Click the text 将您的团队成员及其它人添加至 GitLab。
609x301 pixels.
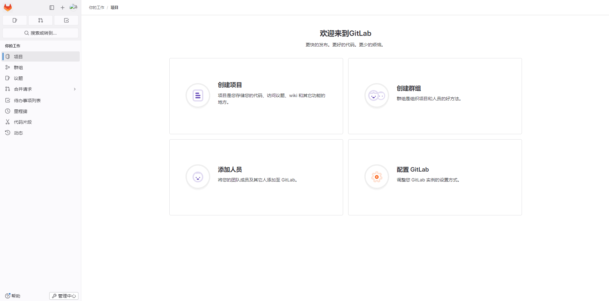click(x=258, y=180)
